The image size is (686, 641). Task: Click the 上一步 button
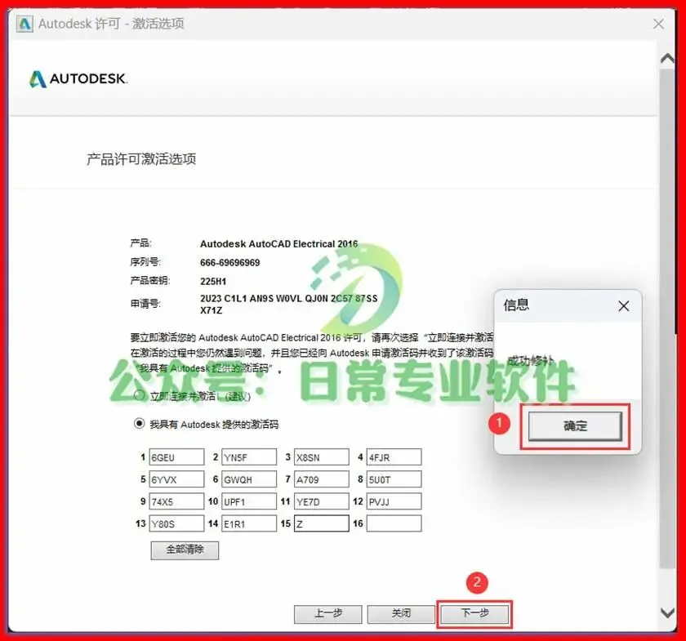coord(327,613)
